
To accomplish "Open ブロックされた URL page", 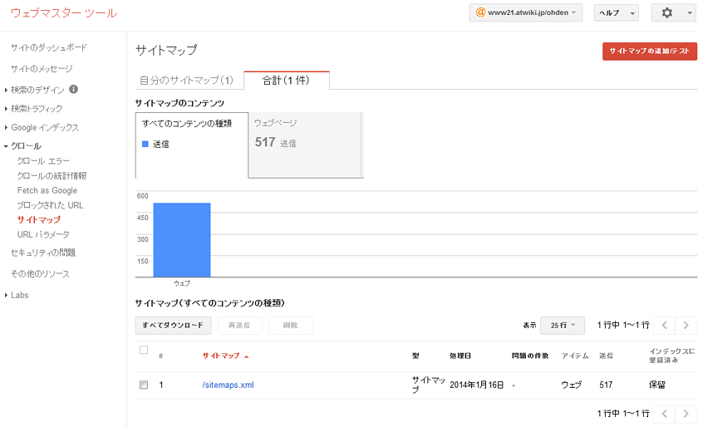I will click(x=50, y=205).
